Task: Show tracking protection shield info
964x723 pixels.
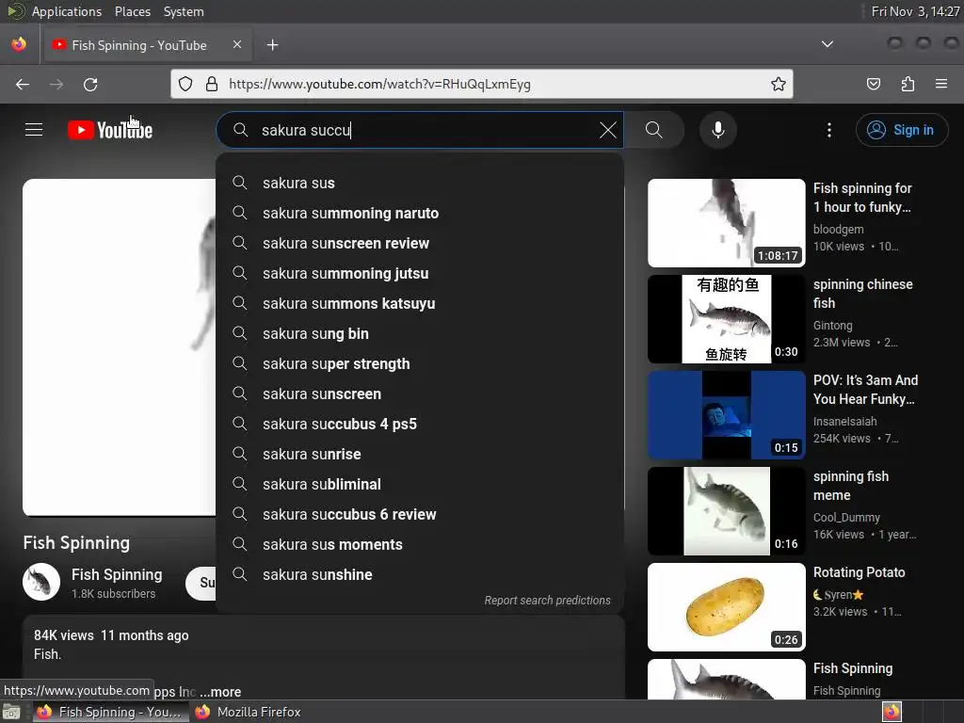Action: [185, 84]
